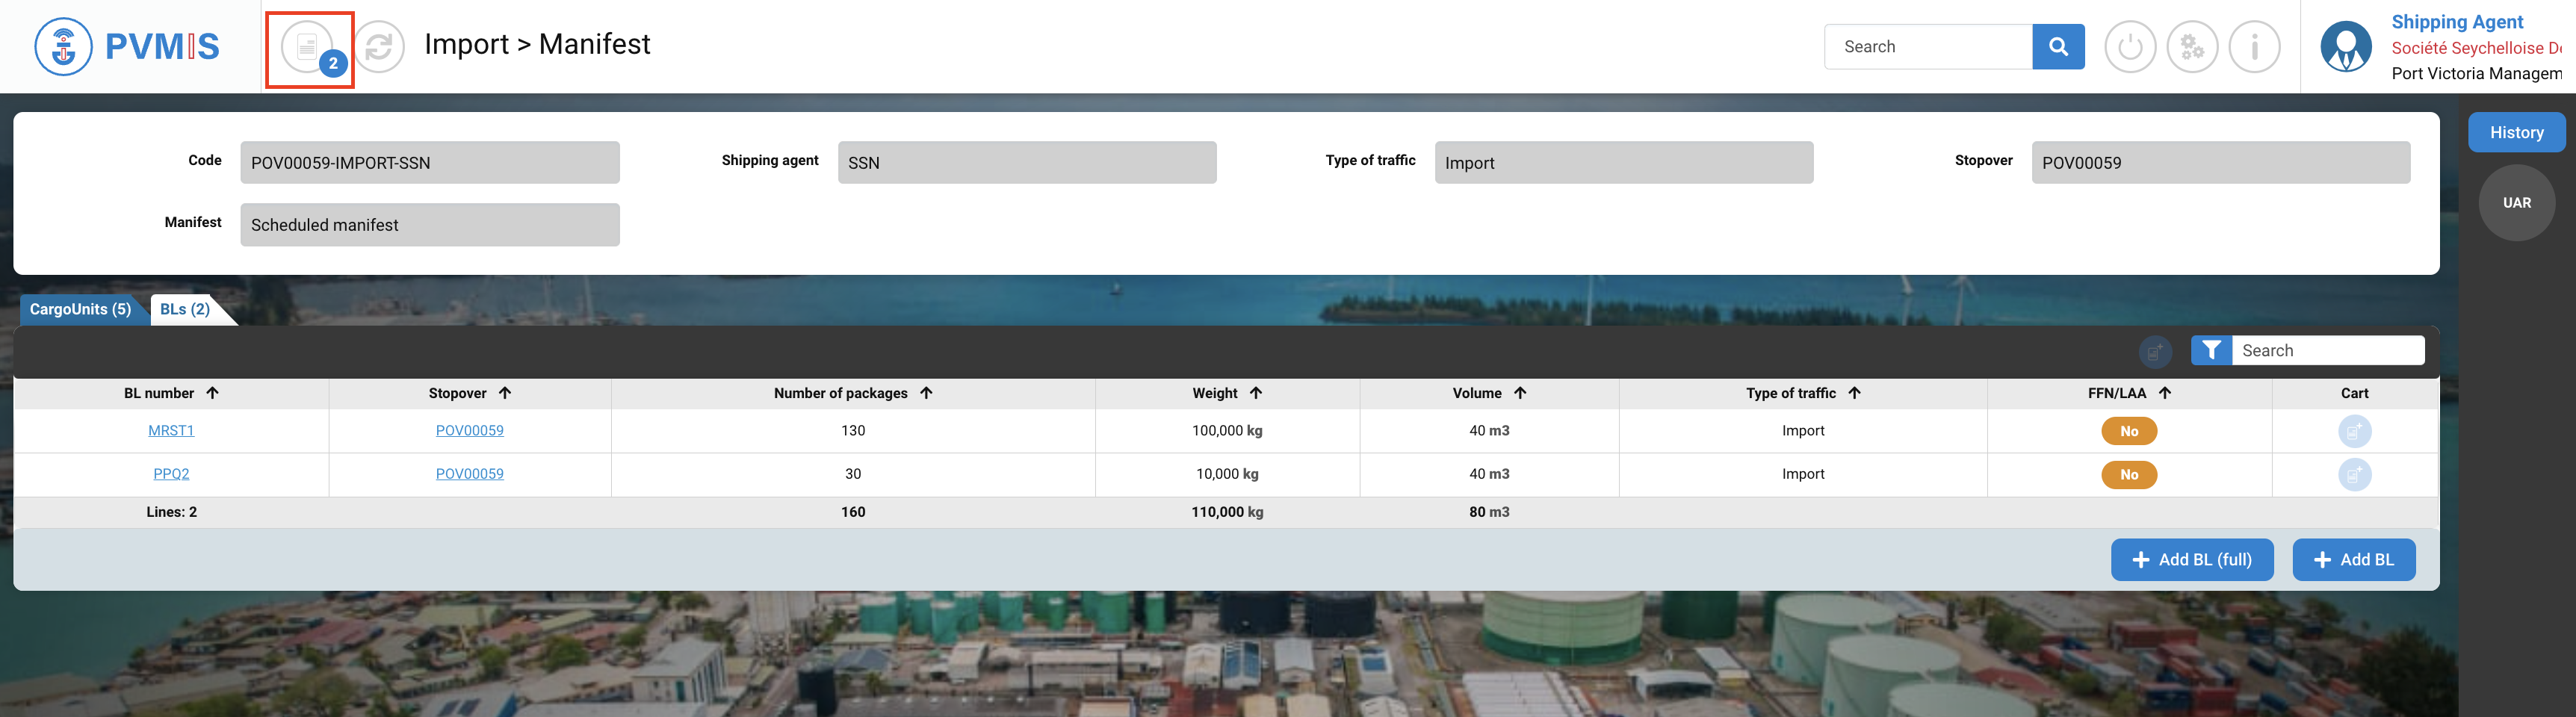Viewport: 2576px width, 717px height.
Task: Select the BLs (2) tab
Action: pyautogui.click(x=185, y=309)
